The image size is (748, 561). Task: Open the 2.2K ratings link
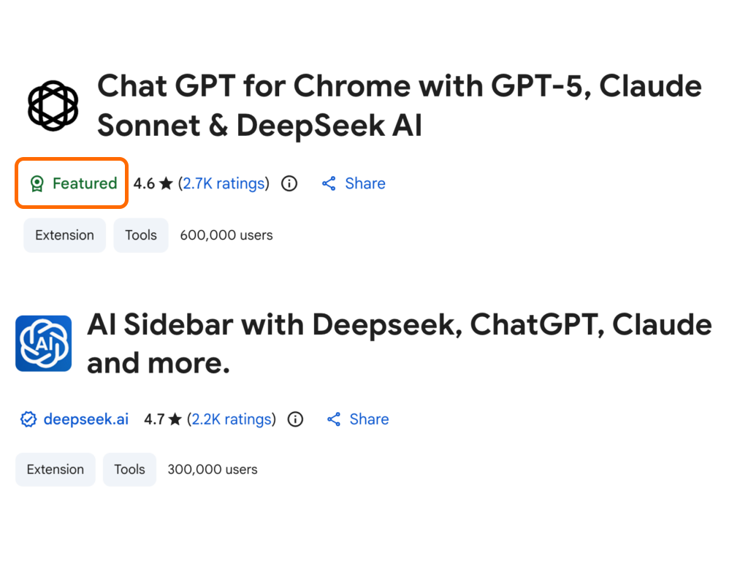pyautogui.click(x=232, y=419)
